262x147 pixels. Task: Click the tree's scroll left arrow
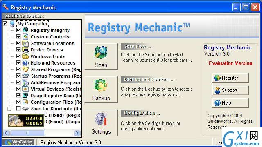(x=6, y=133)
